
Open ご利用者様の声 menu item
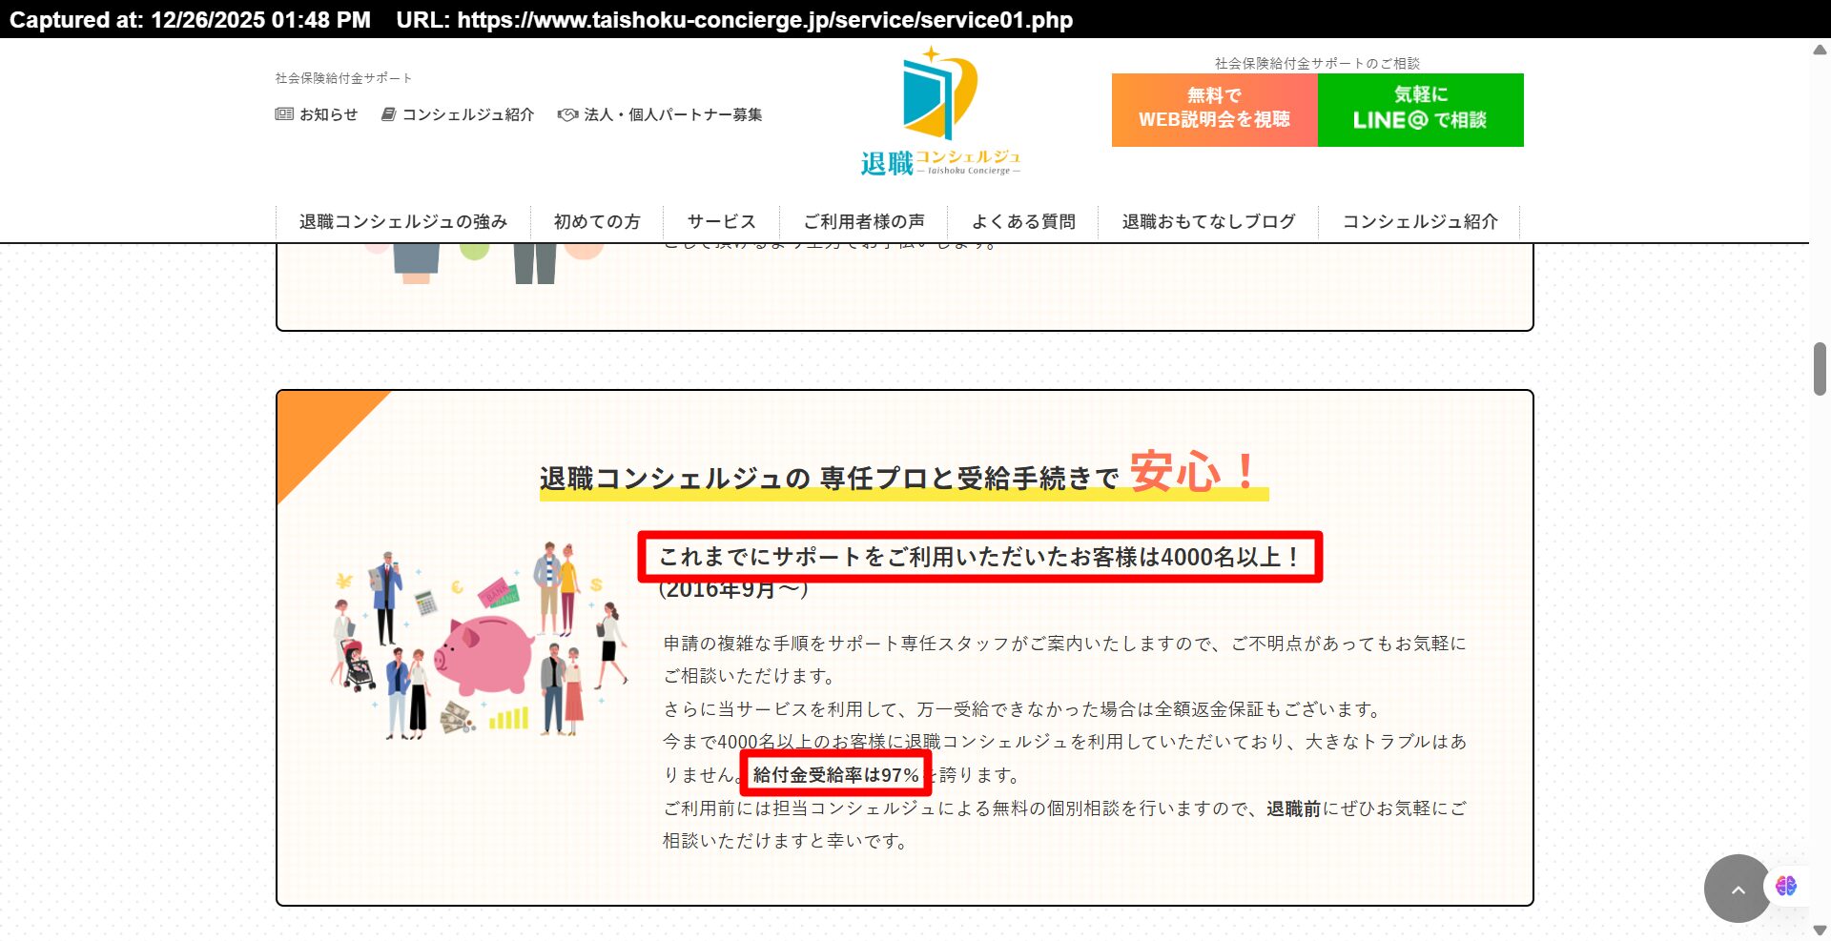pos(864,221)
